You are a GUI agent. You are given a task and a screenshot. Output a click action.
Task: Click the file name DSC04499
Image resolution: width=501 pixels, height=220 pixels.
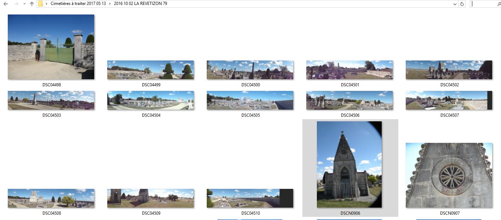pos(151,85)
